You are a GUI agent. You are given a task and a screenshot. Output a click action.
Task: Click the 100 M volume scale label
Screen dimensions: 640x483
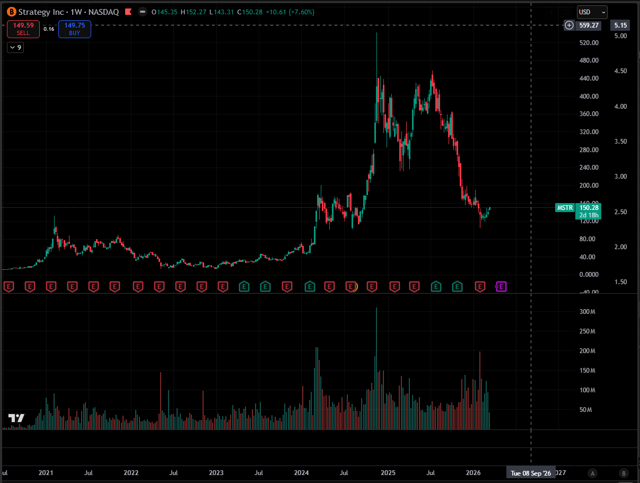click(586, 390)
